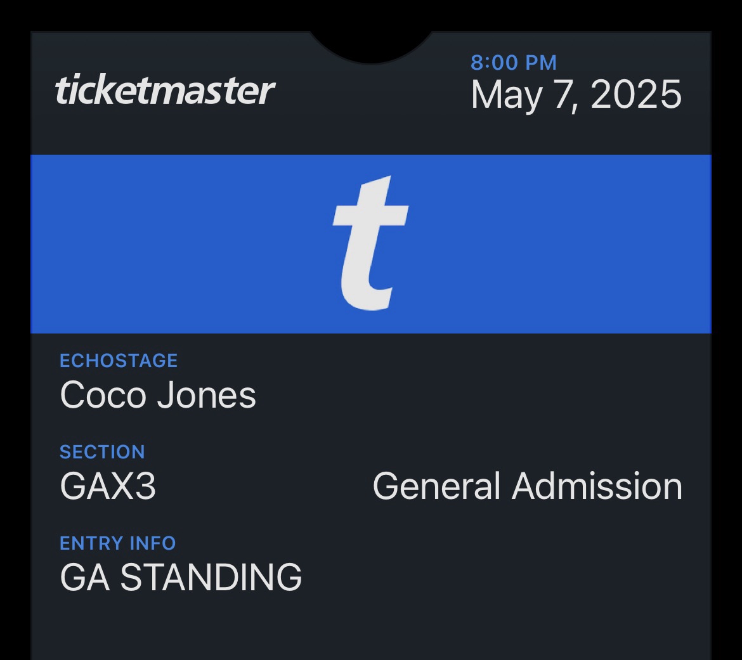Image resolution: width=742 pixels, height=660 pixels.
Task: Tap the General Admission text
Action: coord(527,486)
